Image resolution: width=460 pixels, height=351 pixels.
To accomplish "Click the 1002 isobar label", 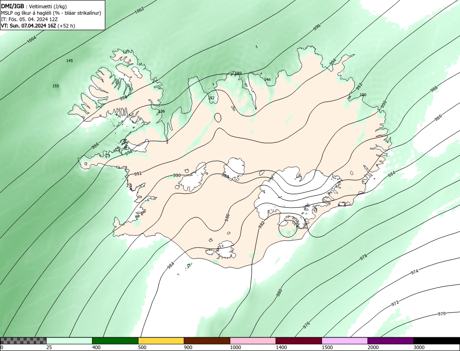I will coord(139,11).
